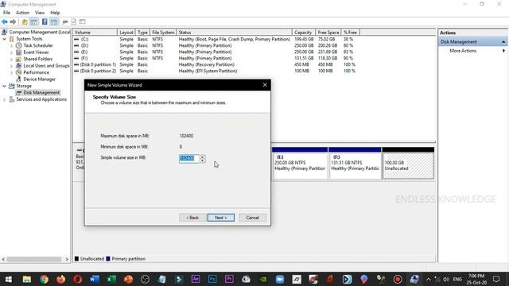Collapse the Disk Management actions section arrow
Viewport: 509px width, 286px height.
[503, 42]
